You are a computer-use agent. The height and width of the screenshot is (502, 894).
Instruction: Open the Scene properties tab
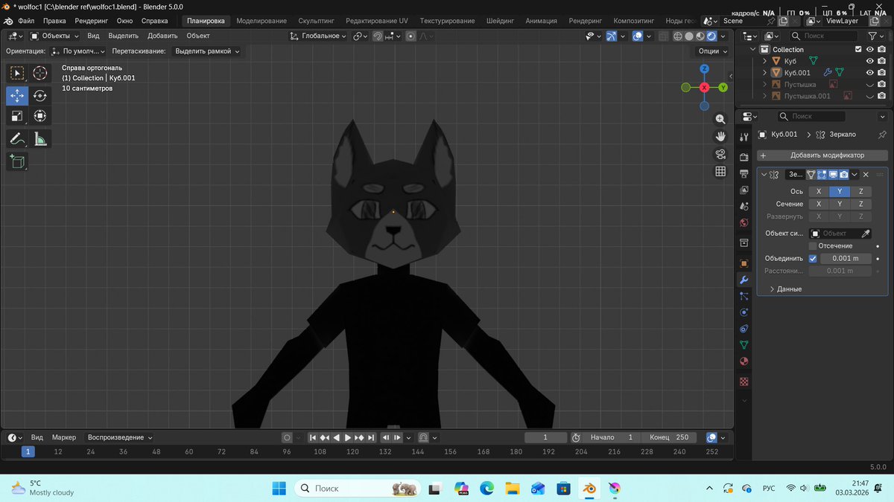(x=744, y=206)
